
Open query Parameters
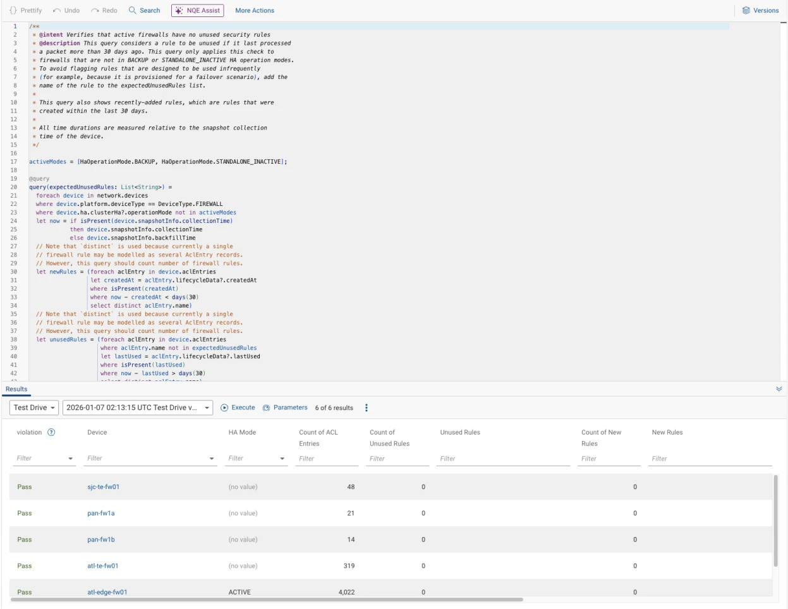285,407
